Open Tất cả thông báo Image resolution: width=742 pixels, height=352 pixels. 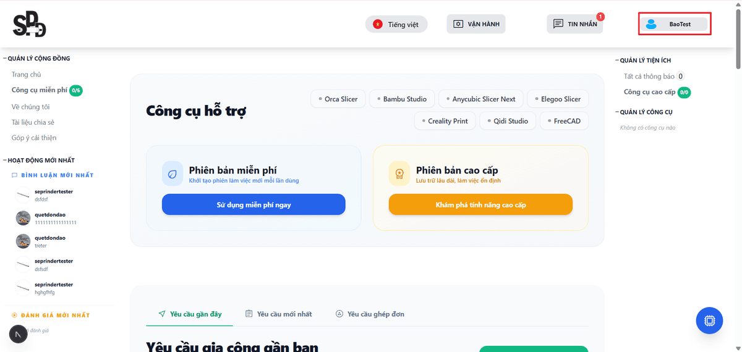(x=649, y=77)
